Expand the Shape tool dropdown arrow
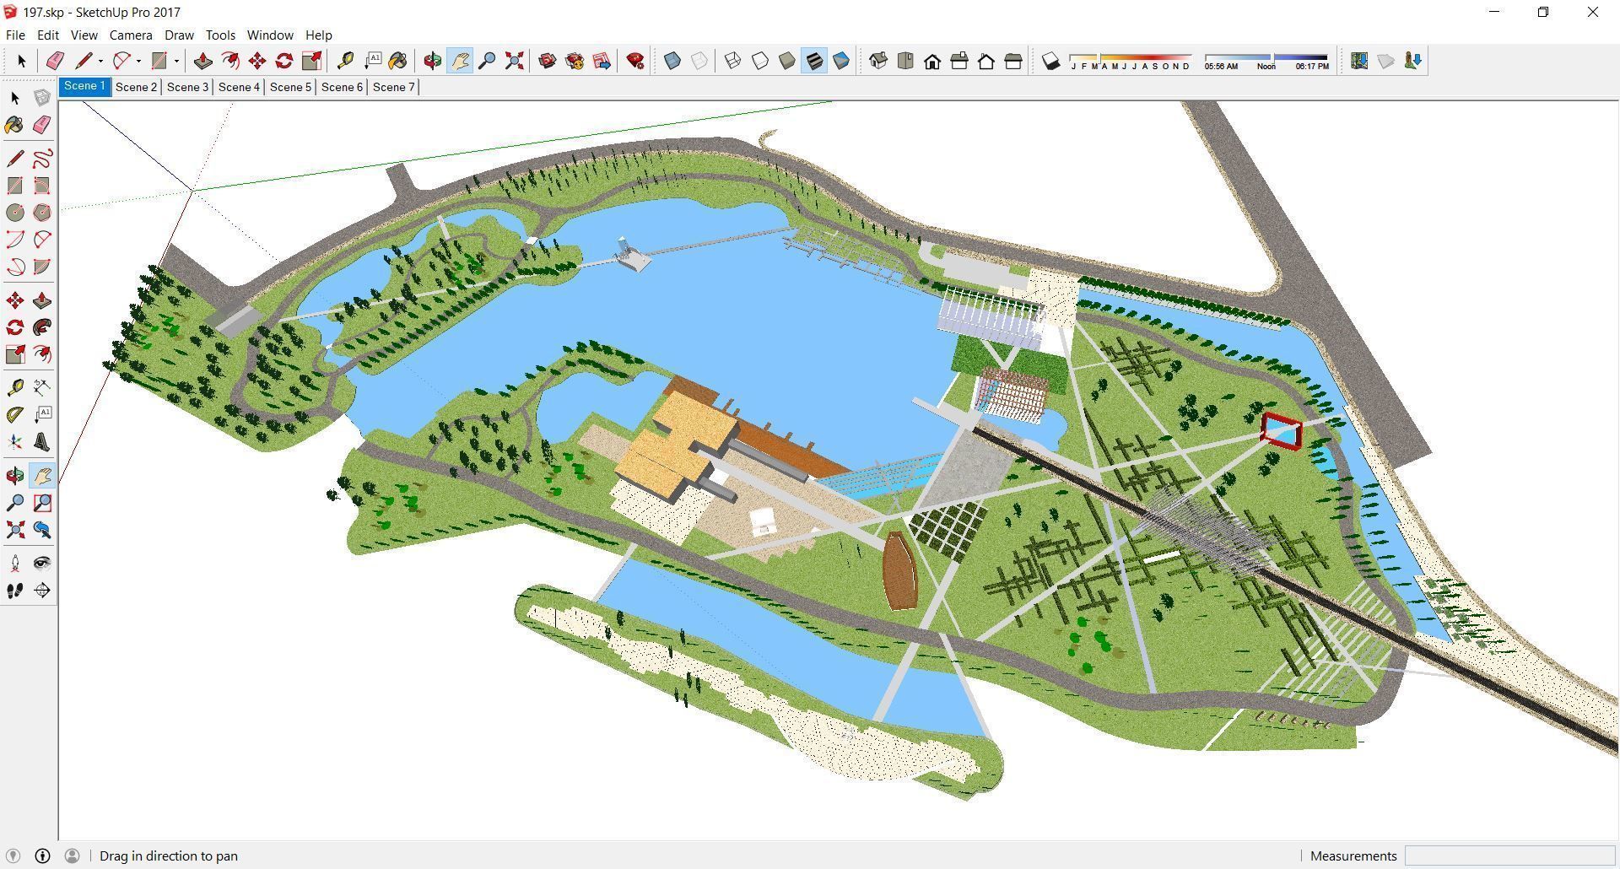1620x869 pixels. click(176, 61)
